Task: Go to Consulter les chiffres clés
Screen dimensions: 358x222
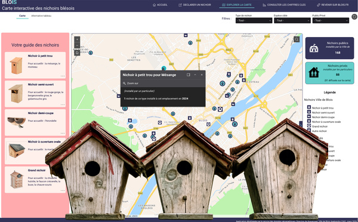Action: point(284,5)
